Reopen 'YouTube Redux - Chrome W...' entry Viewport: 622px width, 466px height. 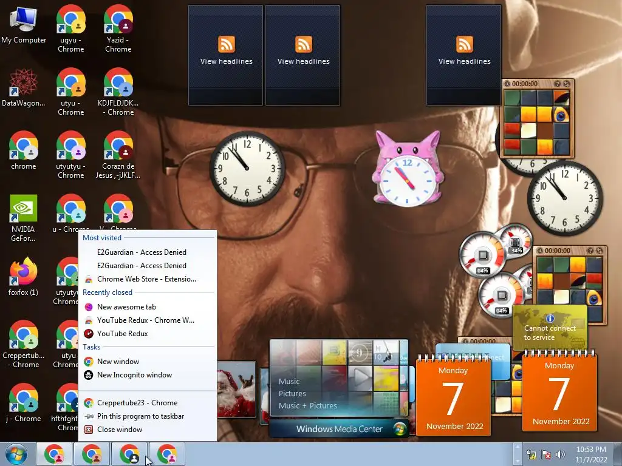coord(148,320)
